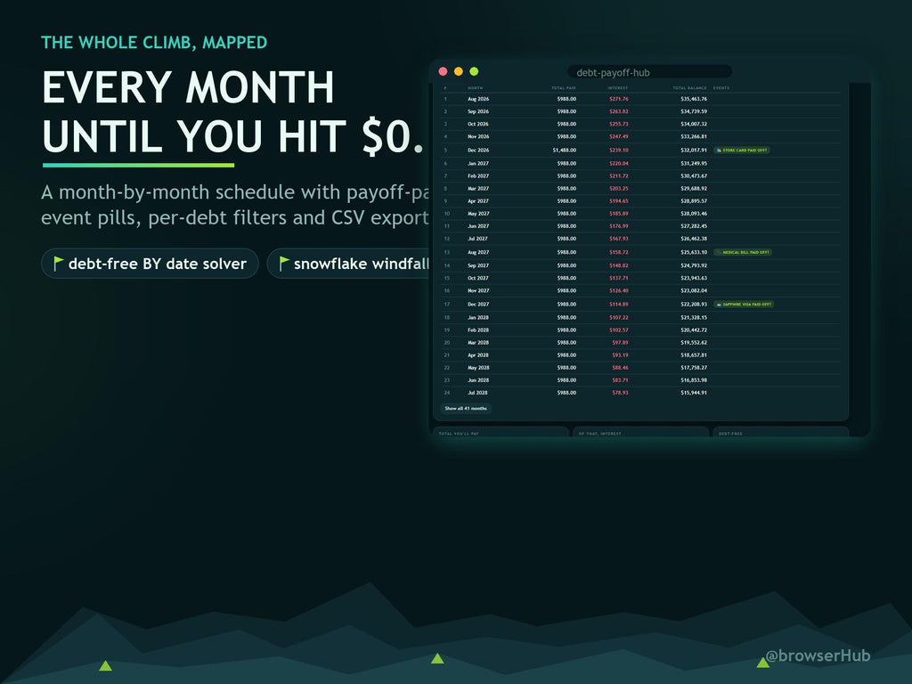Click the "Total Balance" column header
Viewport: 912px width, 684px height.
tap(690, 88)
